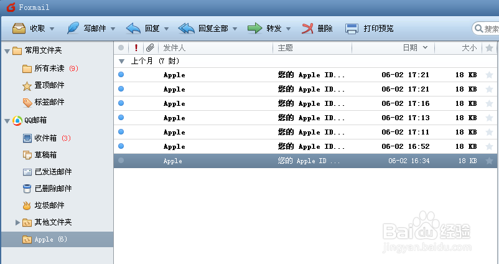Select sender Apple of 06-02 17:13 email
Viewport: 499px width, 264px height.
click(x=174, y=118)
